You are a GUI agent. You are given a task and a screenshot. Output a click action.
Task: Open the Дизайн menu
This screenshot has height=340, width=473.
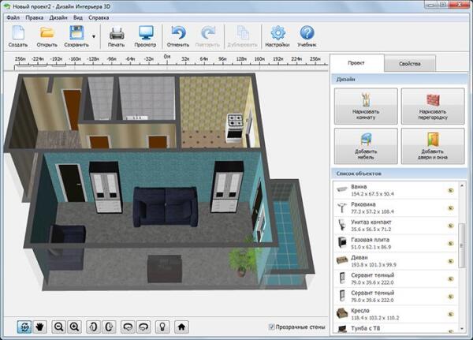(x=58, y=16)
